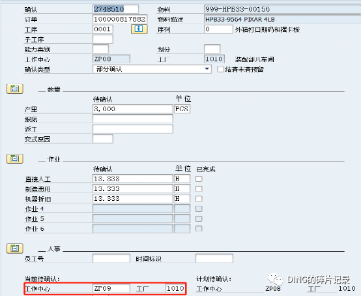
Task: Click the empty 时间标识 field
Action: tap(214, 258)
